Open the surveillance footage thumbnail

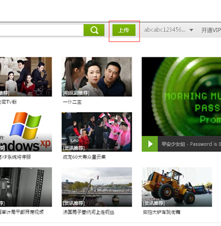point(26,187)
